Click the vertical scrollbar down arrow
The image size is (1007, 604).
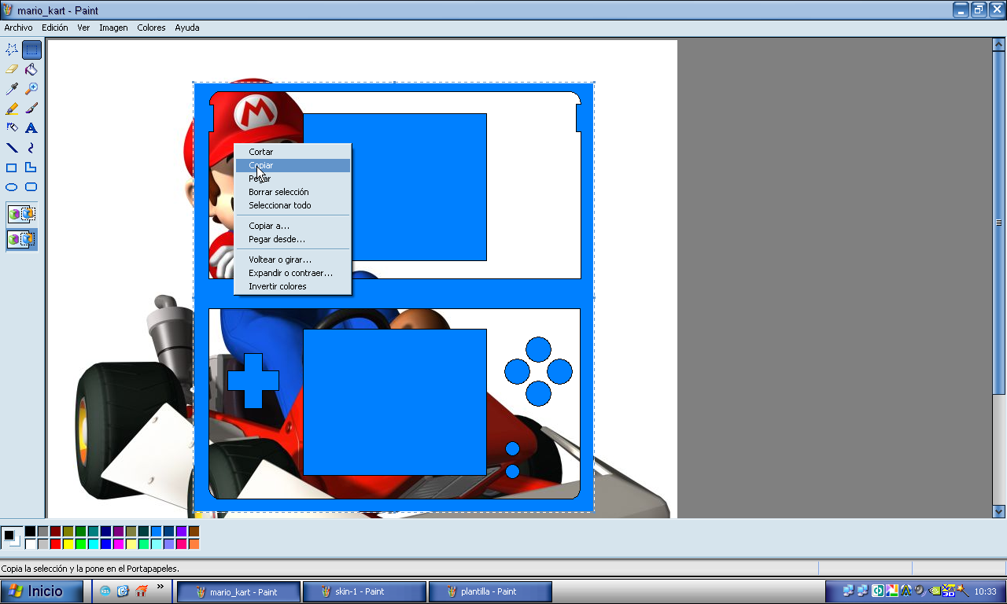click(998, 511)
